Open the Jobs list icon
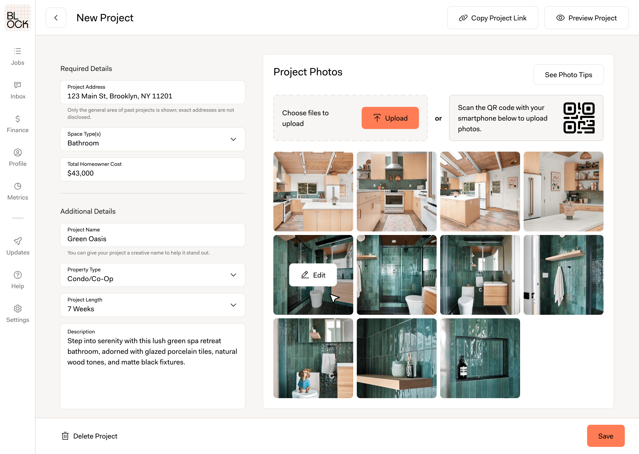Viewport: 639px width, 454px height. click(17, 51)
